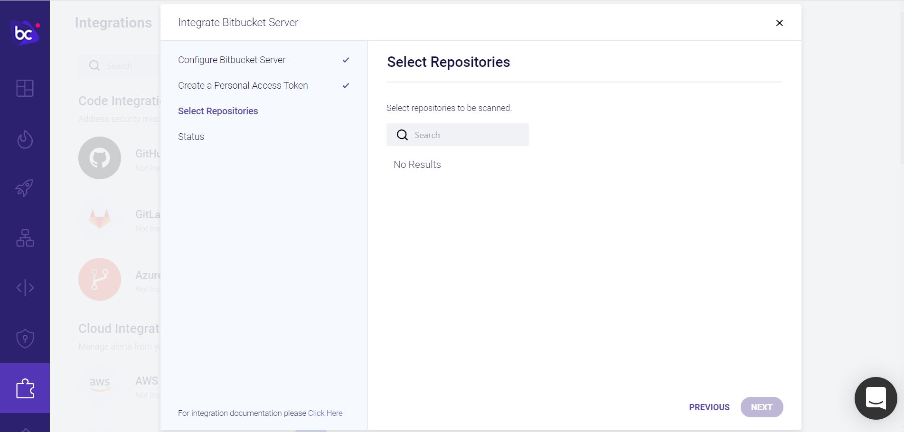Viewport: 904px width, 432px height.
Task: Open the Click Here documentation link
Action: point(325,413)
